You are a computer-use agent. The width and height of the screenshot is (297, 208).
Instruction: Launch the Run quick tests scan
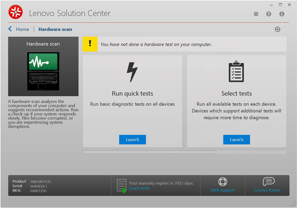click(133, 140)
